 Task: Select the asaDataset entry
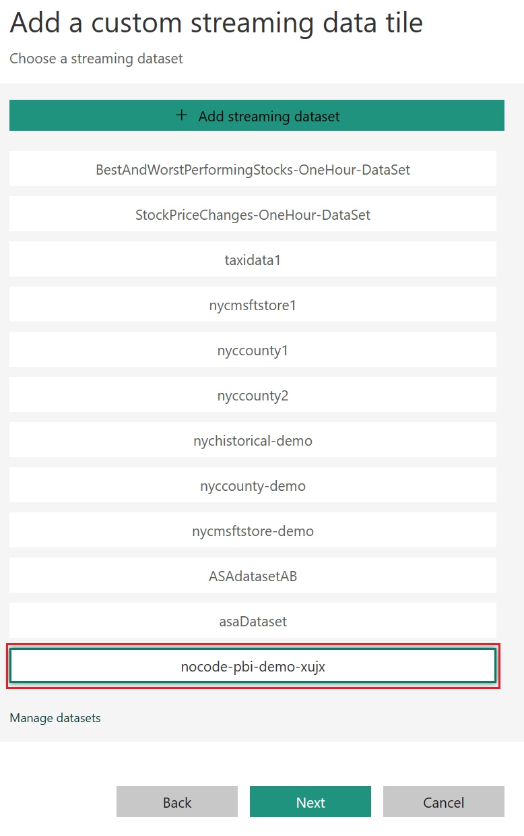(253, 620)
